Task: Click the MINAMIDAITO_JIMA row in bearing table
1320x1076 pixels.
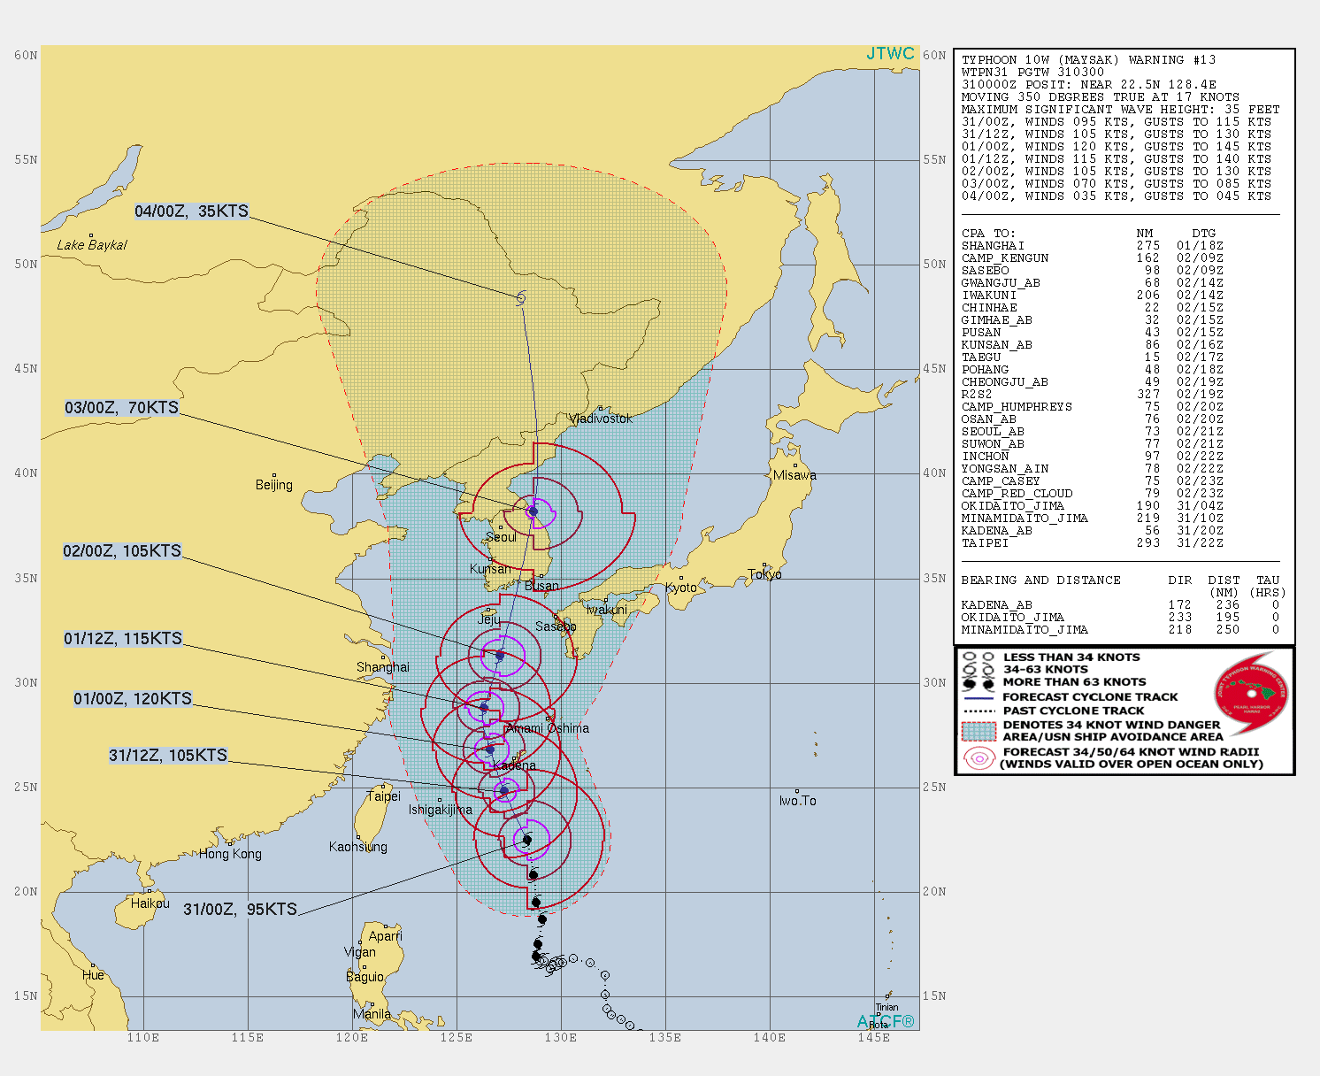Action: pyautogui.click(x=1121, y=630)
